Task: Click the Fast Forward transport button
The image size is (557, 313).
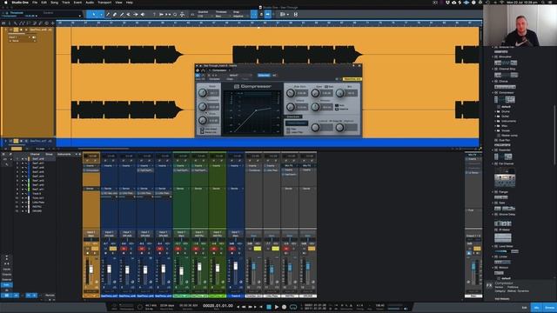Action: point(251,307)
